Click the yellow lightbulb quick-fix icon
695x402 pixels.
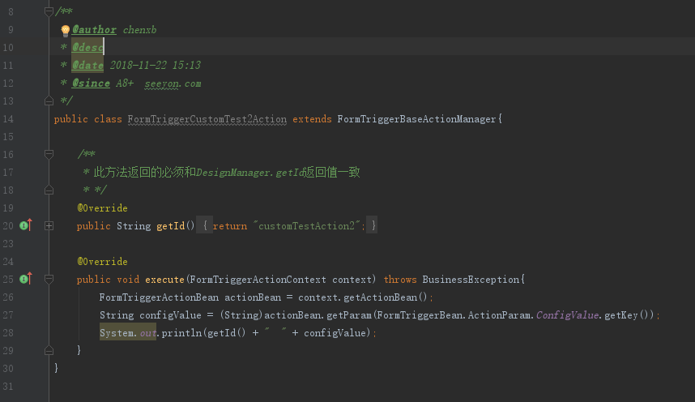[66, 31]
